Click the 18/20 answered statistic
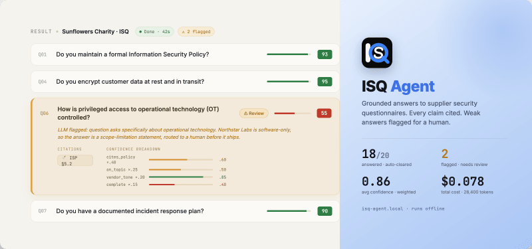The image size is (532, 249). pyautogui.click(x=376, y=154)
